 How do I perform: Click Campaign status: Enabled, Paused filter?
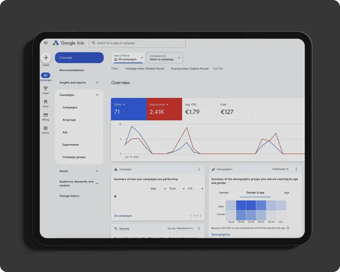click(x=145, y=69)
